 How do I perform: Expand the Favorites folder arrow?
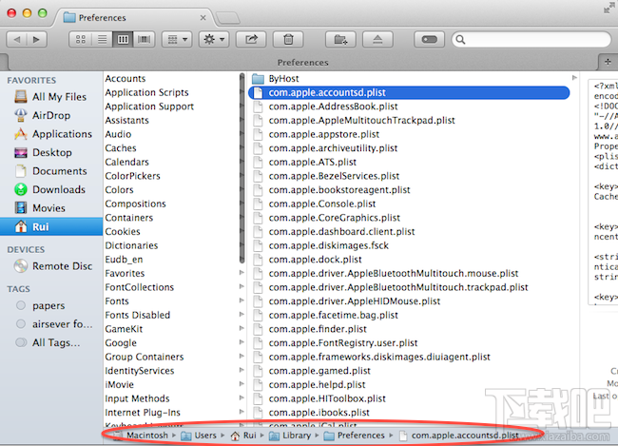tap(241, 273)
